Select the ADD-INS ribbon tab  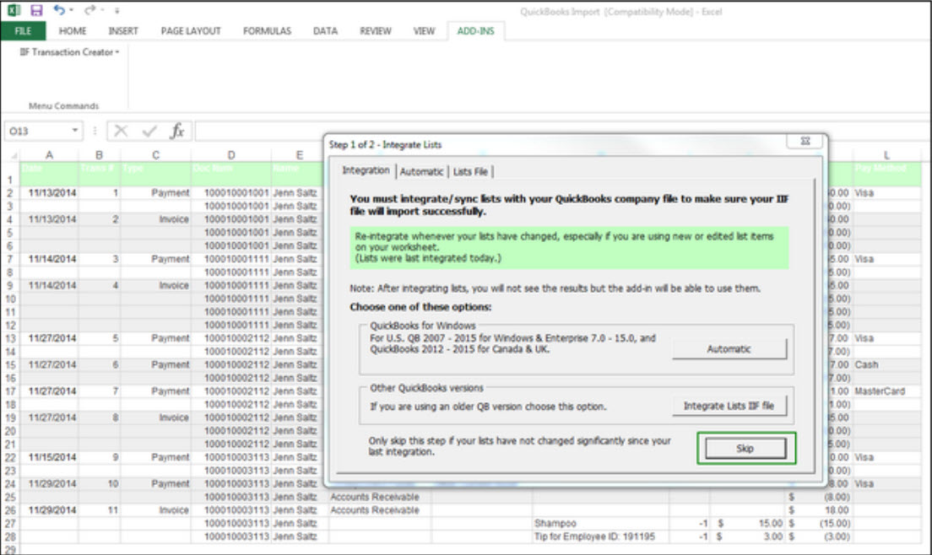pos(475,31)
